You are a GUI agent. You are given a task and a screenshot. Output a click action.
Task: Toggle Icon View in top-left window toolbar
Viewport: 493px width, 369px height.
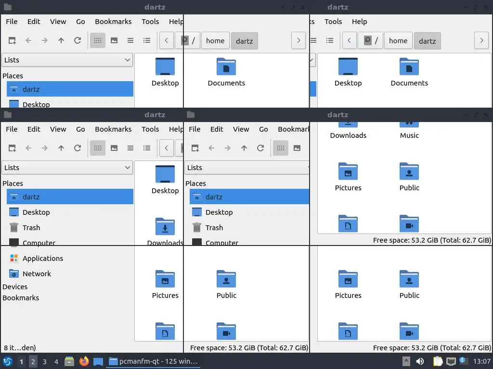[97, 40]
